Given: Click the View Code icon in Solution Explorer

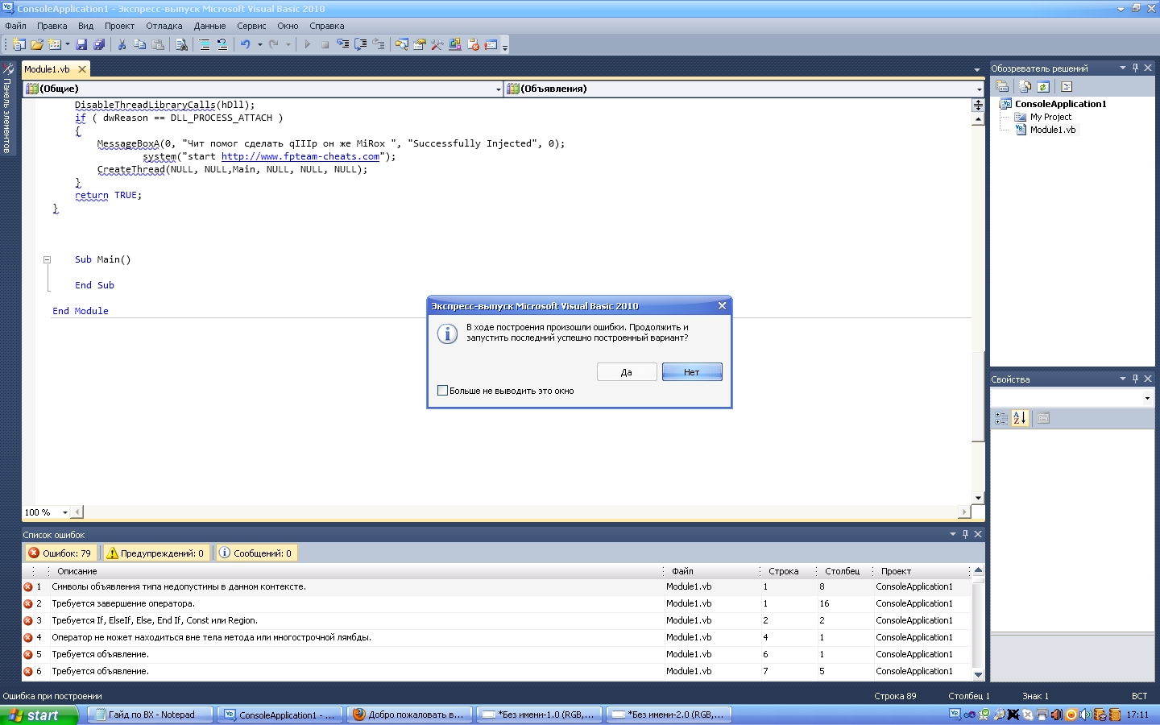Looking at the screenshot, I should coord(1067,87).
